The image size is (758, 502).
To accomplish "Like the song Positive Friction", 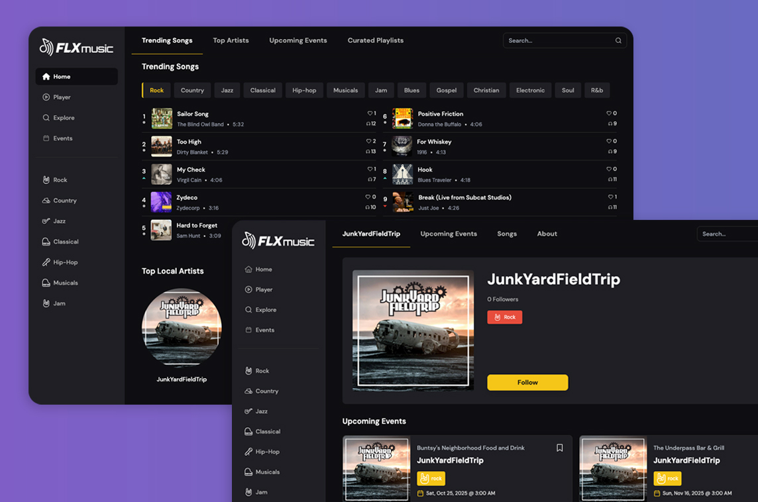I will coord(609,113).
